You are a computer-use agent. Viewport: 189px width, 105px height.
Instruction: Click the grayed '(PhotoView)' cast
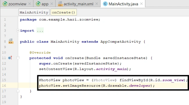point(104,80)
